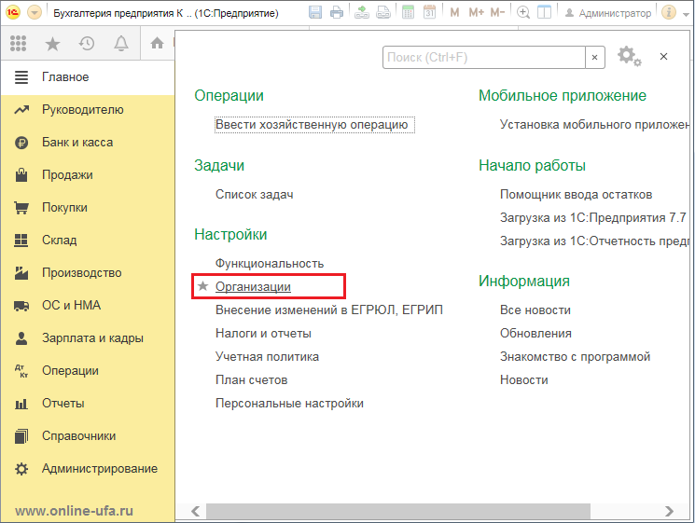Click the Поиск (Ctrl+F) search field
Viewport: 695px width, 523px height.
484,58
